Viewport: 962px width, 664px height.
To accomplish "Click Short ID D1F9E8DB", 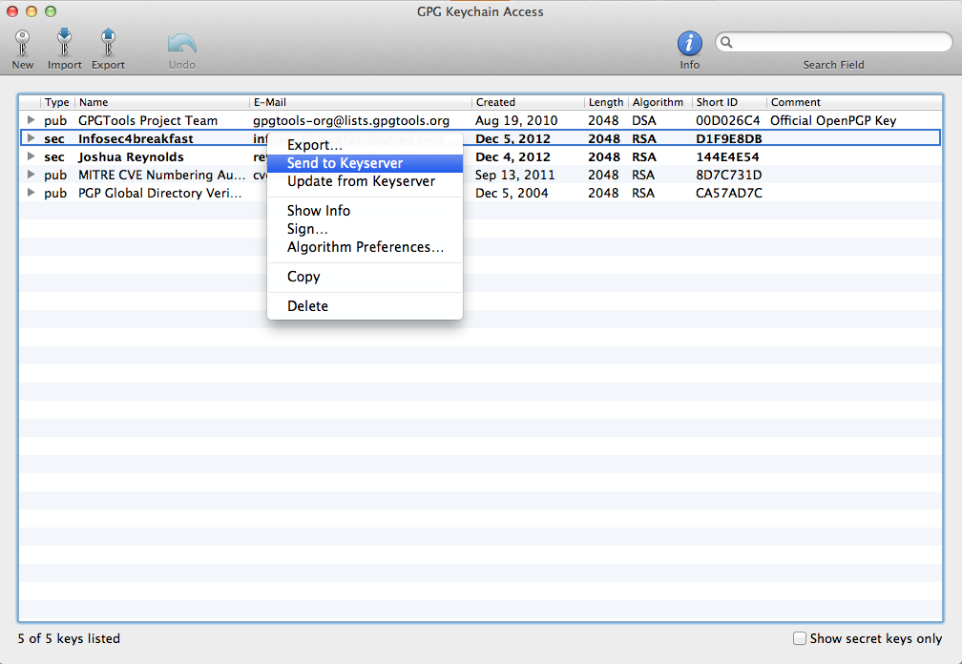I will [x=729, y=139].
